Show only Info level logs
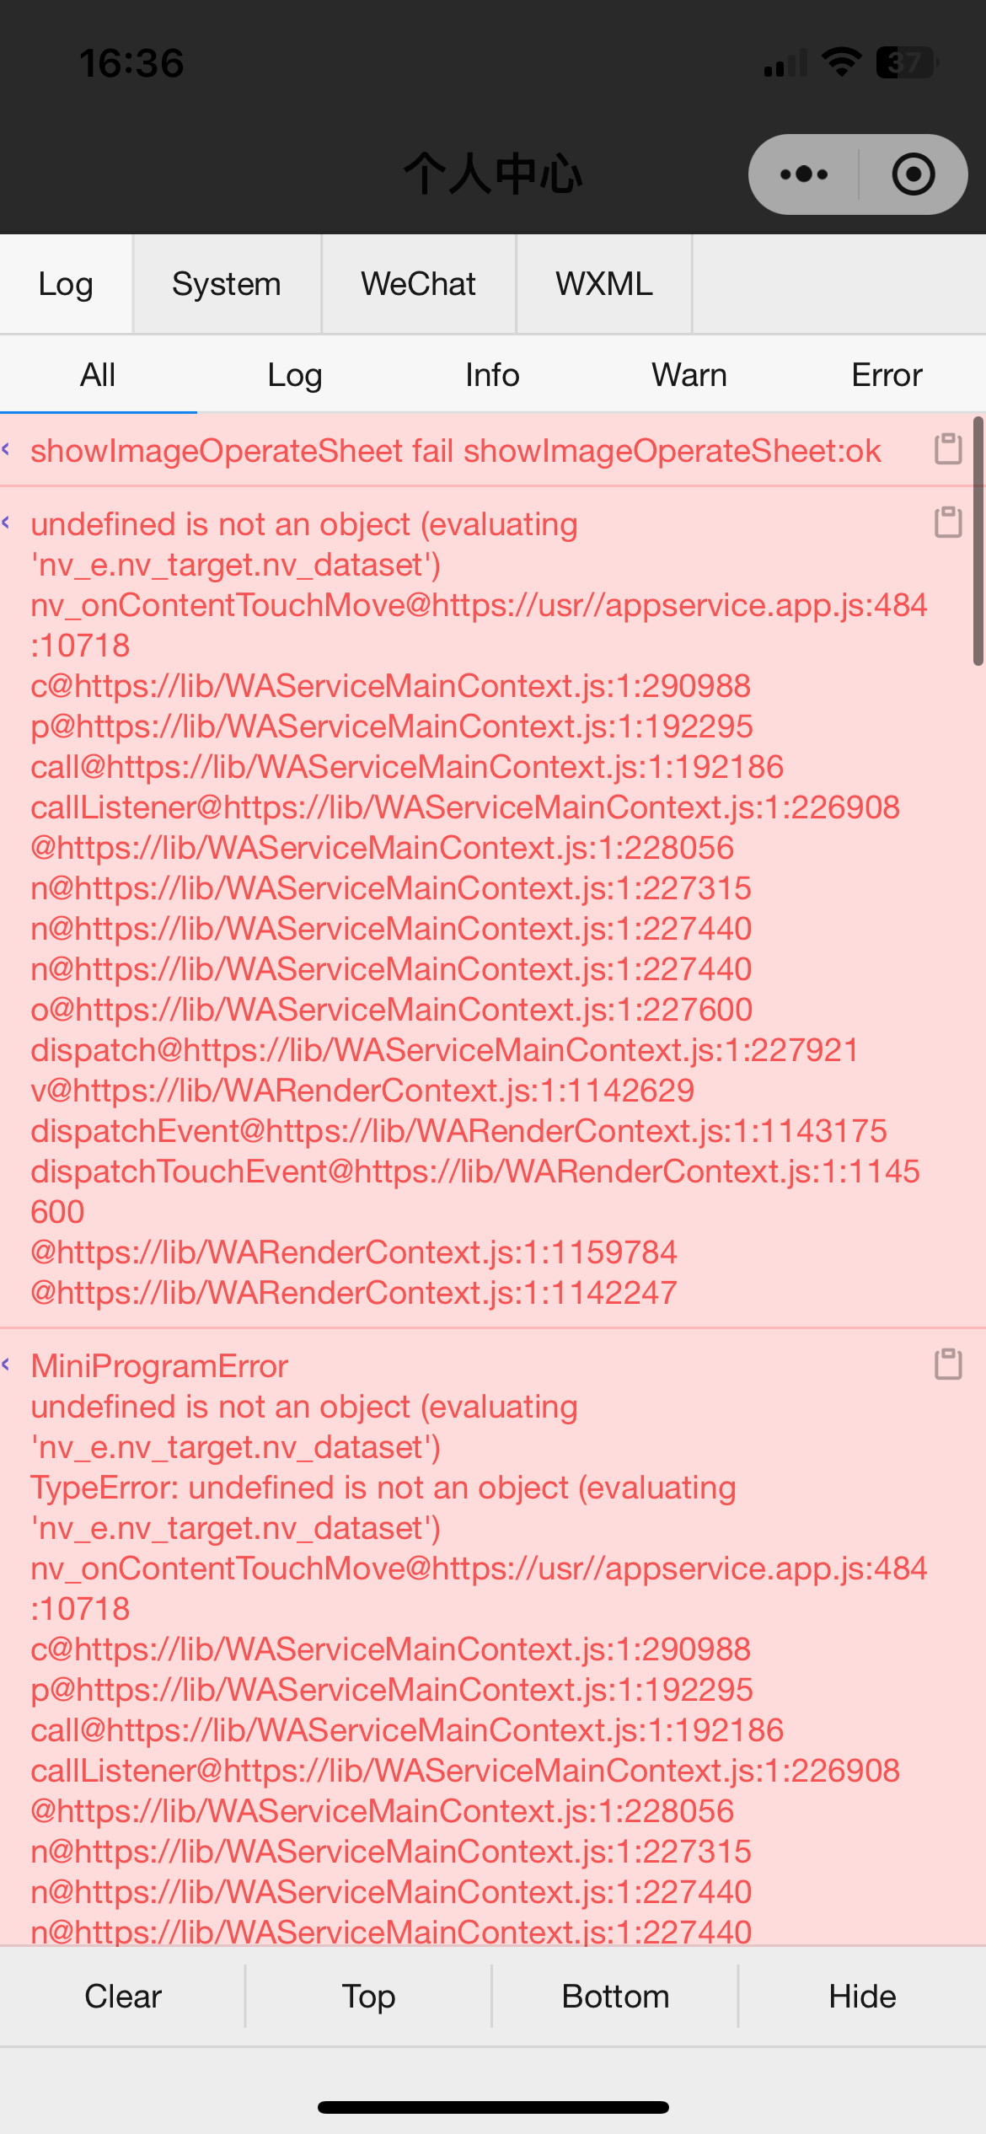 tap(492, 375)
